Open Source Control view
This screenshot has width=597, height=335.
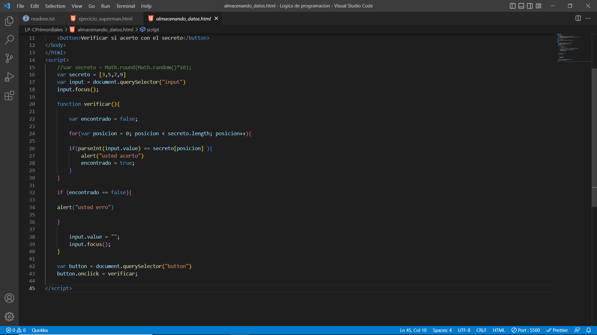coord(9,58)
